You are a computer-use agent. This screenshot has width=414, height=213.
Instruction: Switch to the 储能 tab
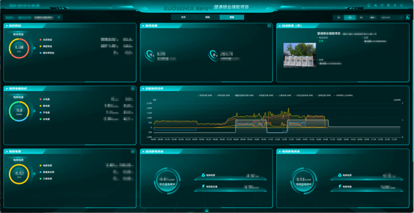tap(207, 17)
